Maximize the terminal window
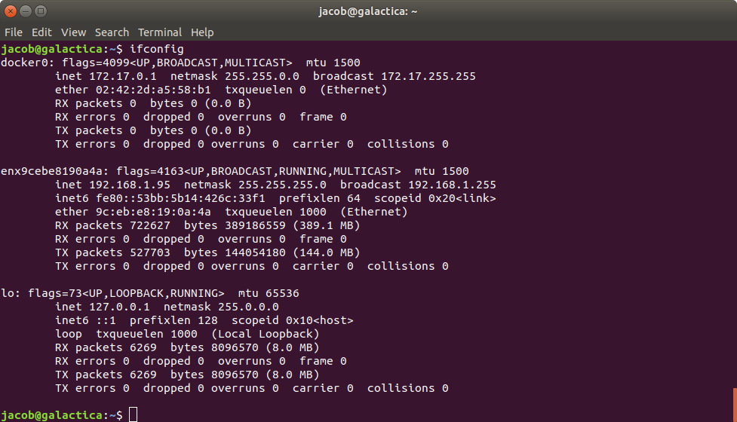 (x=41, y=11)
